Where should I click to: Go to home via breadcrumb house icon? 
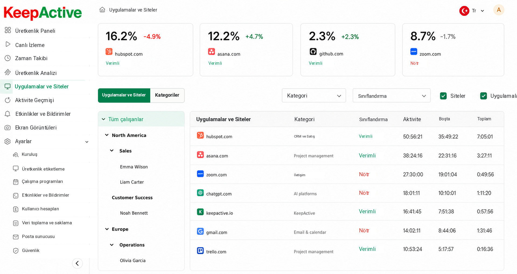(x=102, y=10)
